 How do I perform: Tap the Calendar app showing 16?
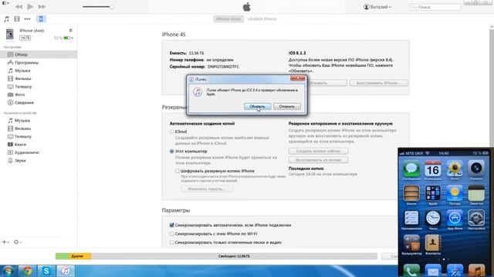coord(433,169)
